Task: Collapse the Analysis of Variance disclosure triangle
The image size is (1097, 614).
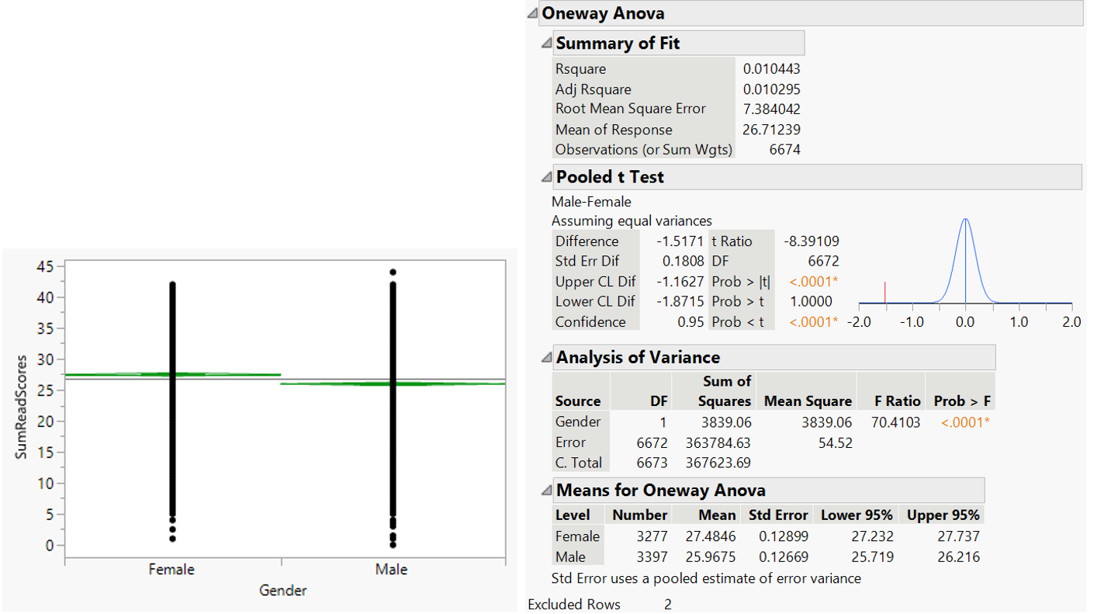Action: point(547,357)
